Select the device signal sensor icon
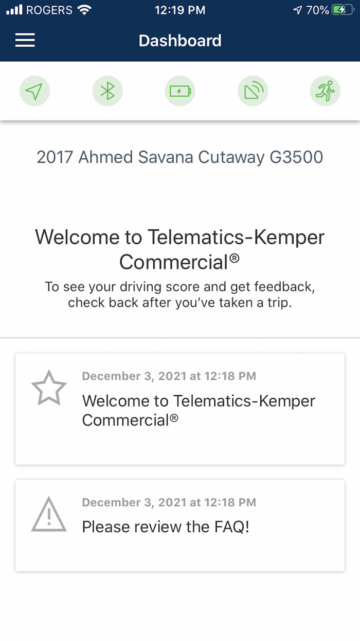 [253, 91]
